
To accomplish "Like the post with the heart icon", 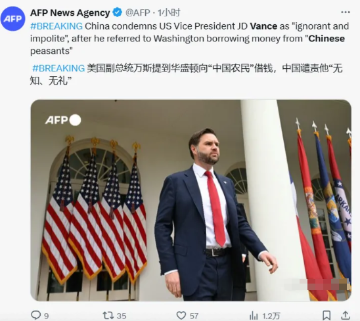I will point(181,315).
